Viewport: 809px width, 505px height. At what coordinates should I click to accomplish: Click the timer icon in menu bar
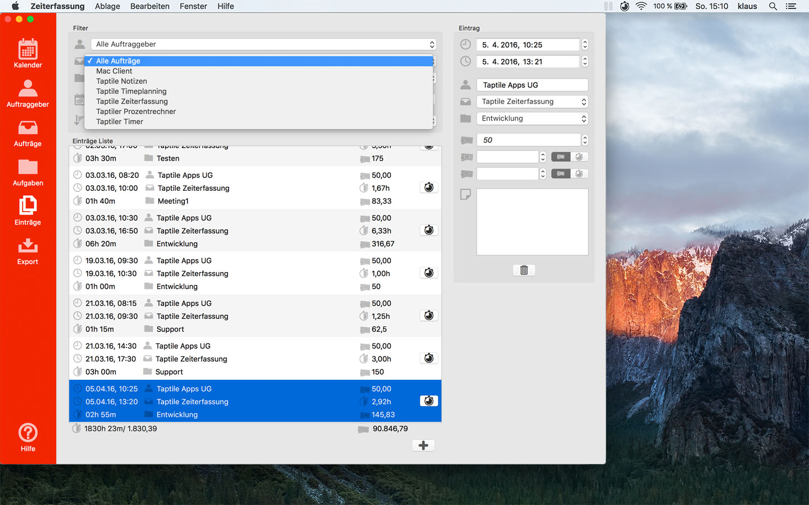625,6
